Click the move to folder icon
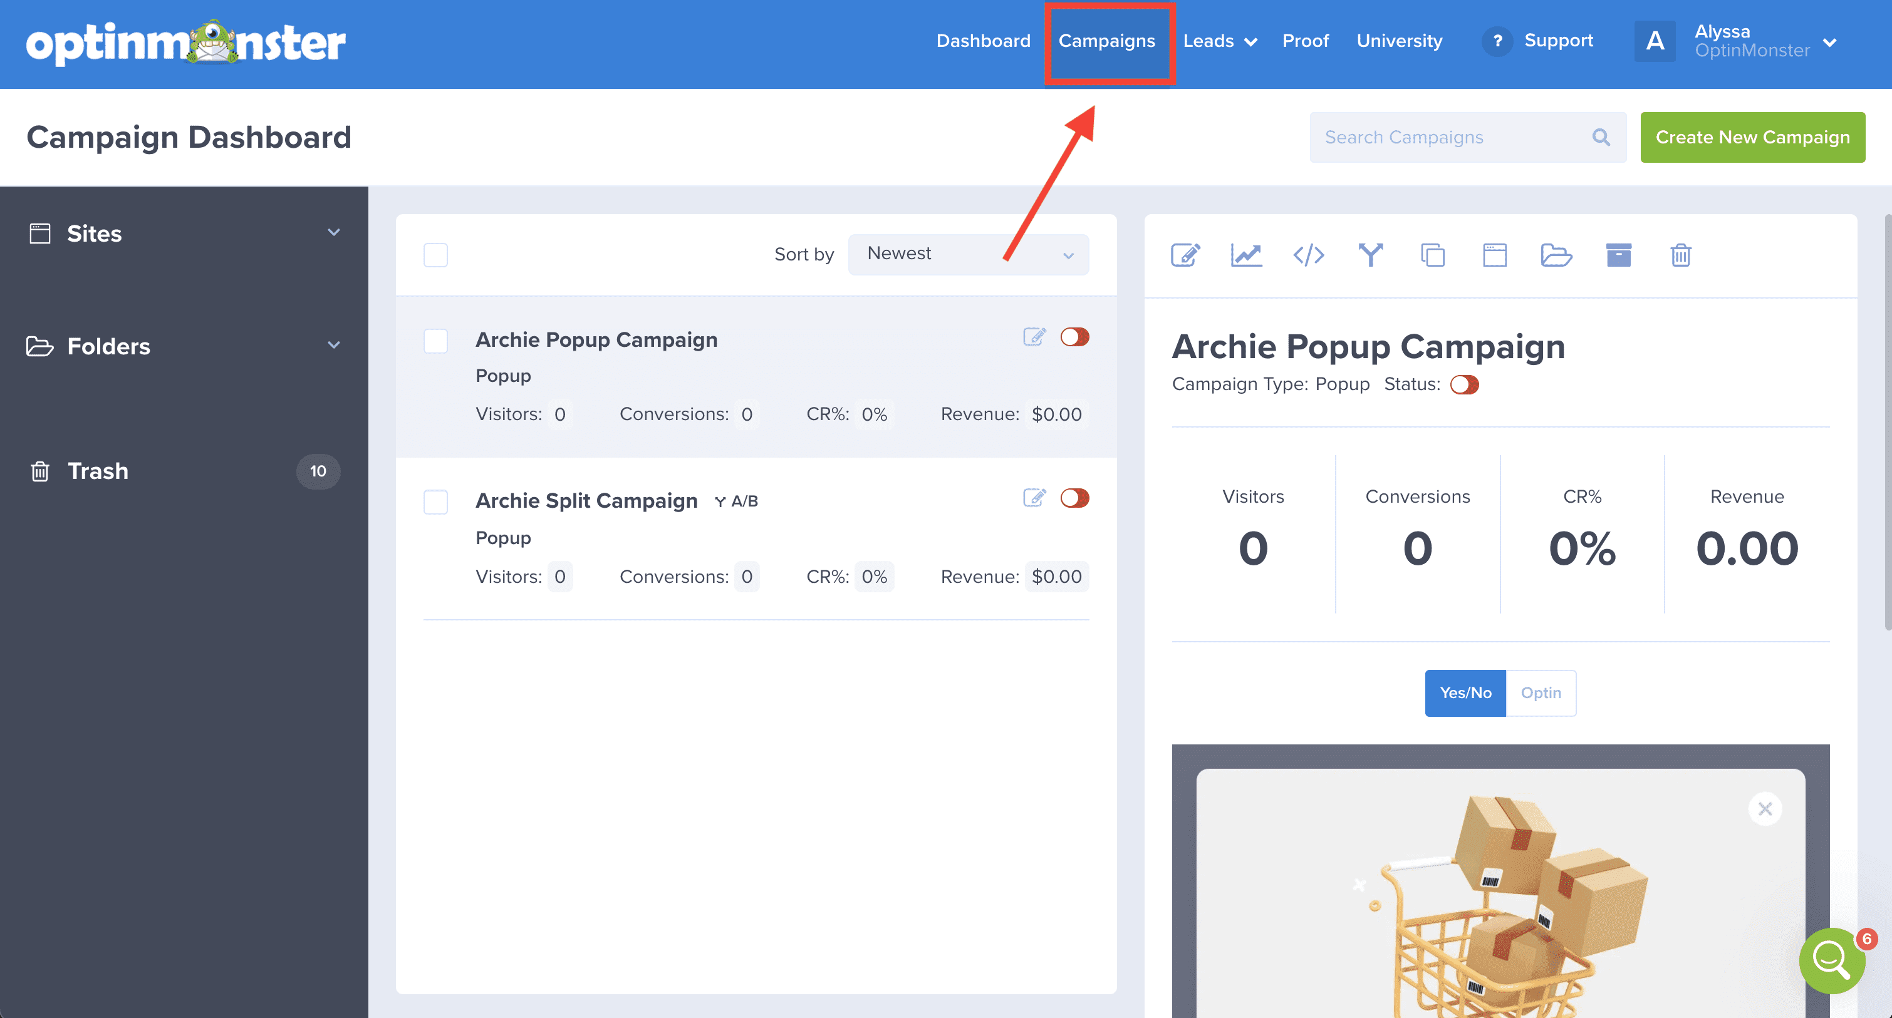Image resolution: width=1892 pixels, height=1018 pixels. pyautogui.click(x=1556, y=255)
